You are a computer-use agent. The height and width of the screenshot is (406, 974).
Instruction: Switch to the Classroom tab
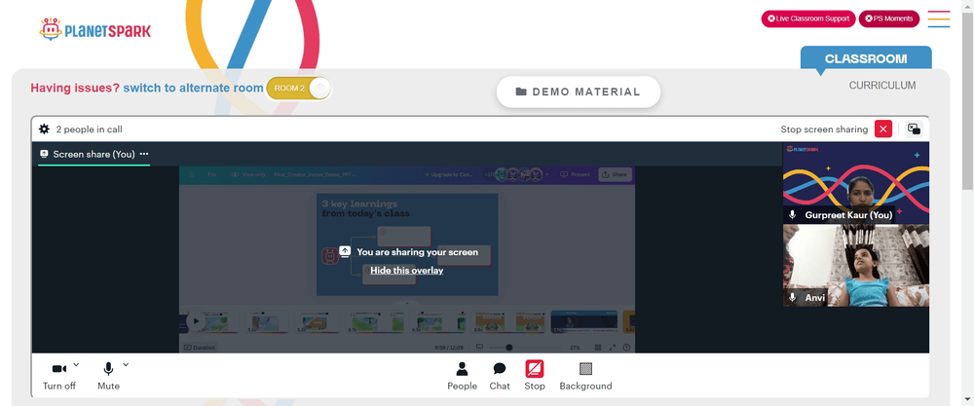tap(866, 59)
